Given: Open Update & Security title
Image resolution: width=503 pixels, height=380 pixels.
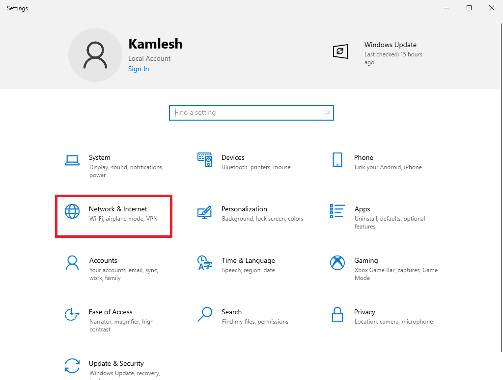Looking at the screenshot, I should [x=116, y=364].
